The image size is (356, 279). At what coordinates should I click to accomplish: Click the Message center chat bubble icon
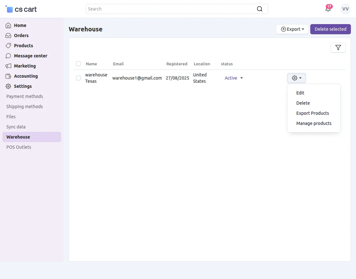8,56
